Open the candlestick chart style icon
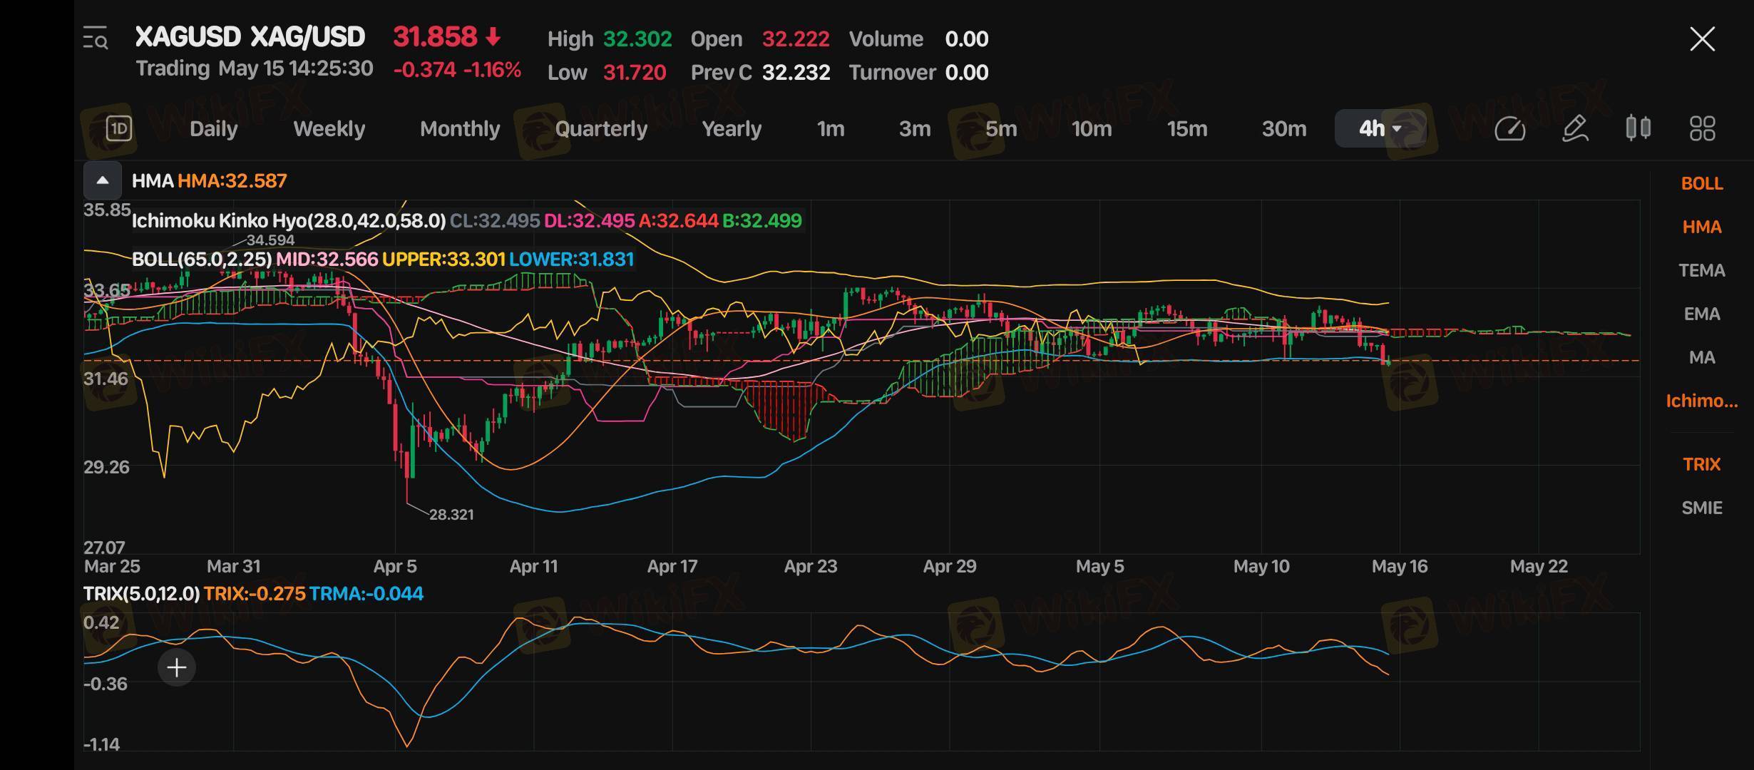 pos(1638,128)
